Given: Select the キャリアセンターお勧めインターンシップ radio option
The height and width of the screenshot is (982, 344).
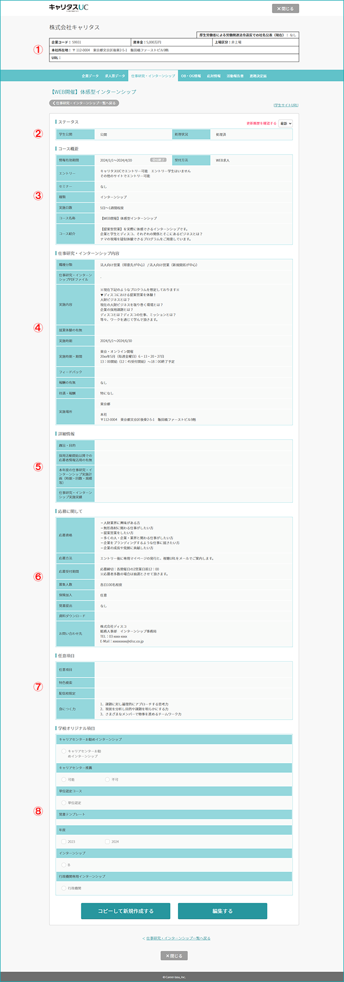Looking at the screenshot, I should pyautogui.click(x=64, y=751).
